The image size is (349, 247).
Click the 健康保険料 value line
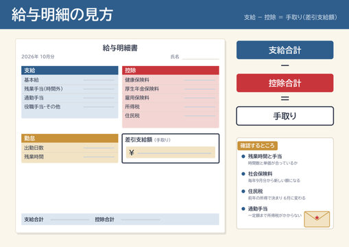[x=200, y=80]
